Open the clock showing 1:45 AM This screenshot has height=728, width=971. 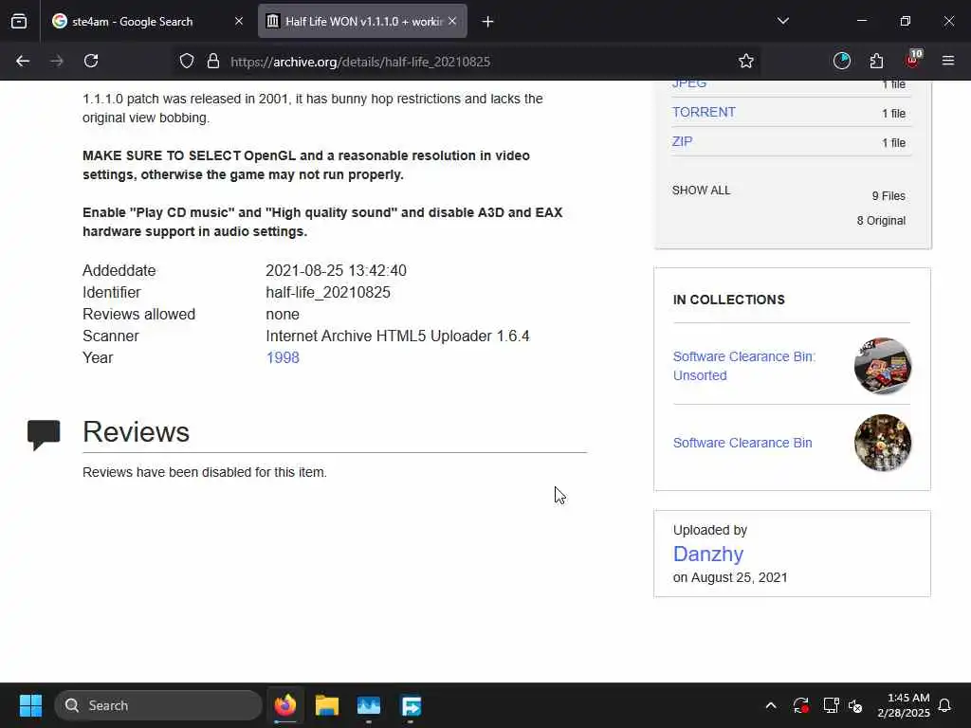(x=904, y=705)
